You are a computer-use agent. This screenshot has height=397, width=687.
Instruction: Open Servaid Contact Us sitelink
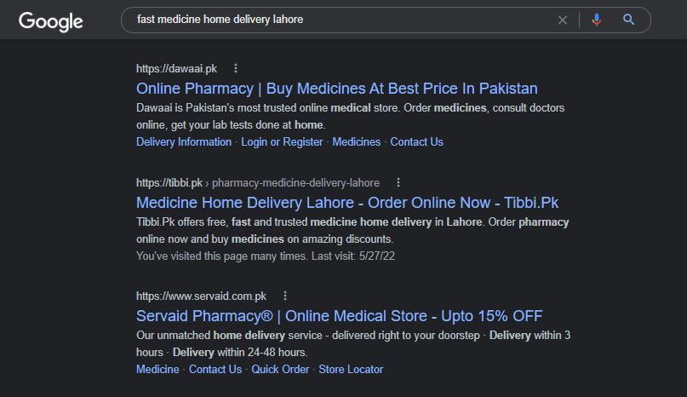(x=215, y=370)
